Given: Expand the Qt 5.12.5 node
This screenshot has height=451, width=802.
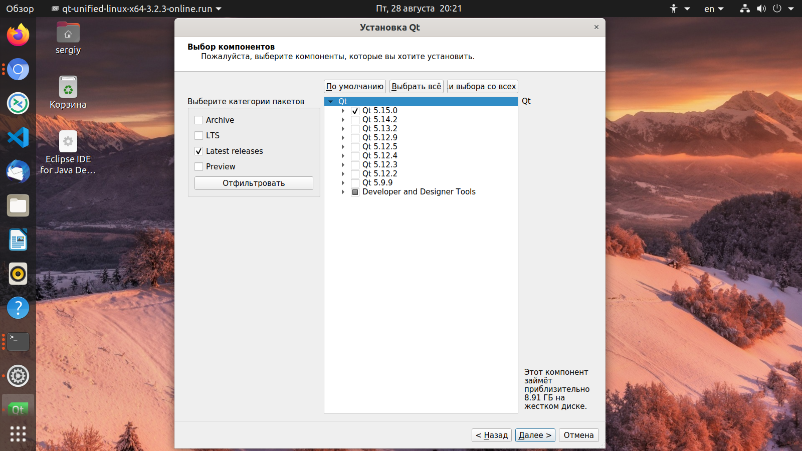Looking at the screenshot, I should pos(343,147).
